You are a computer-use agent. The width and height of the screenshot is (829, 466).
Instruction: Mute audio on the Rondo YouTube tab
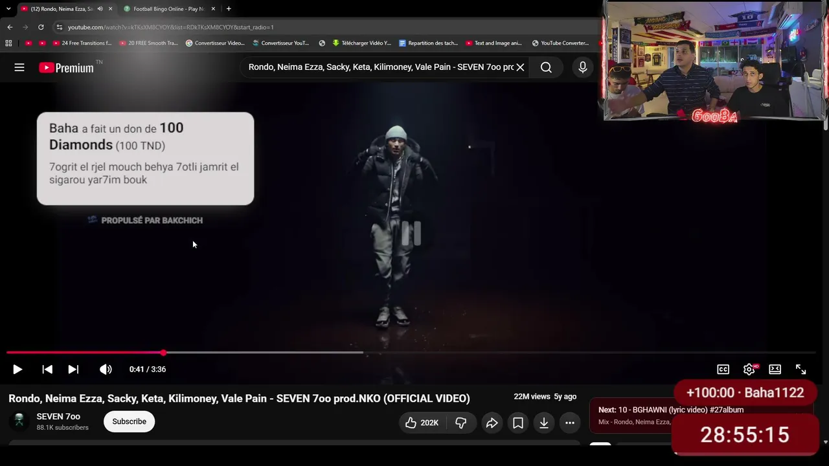click(100, 8)
